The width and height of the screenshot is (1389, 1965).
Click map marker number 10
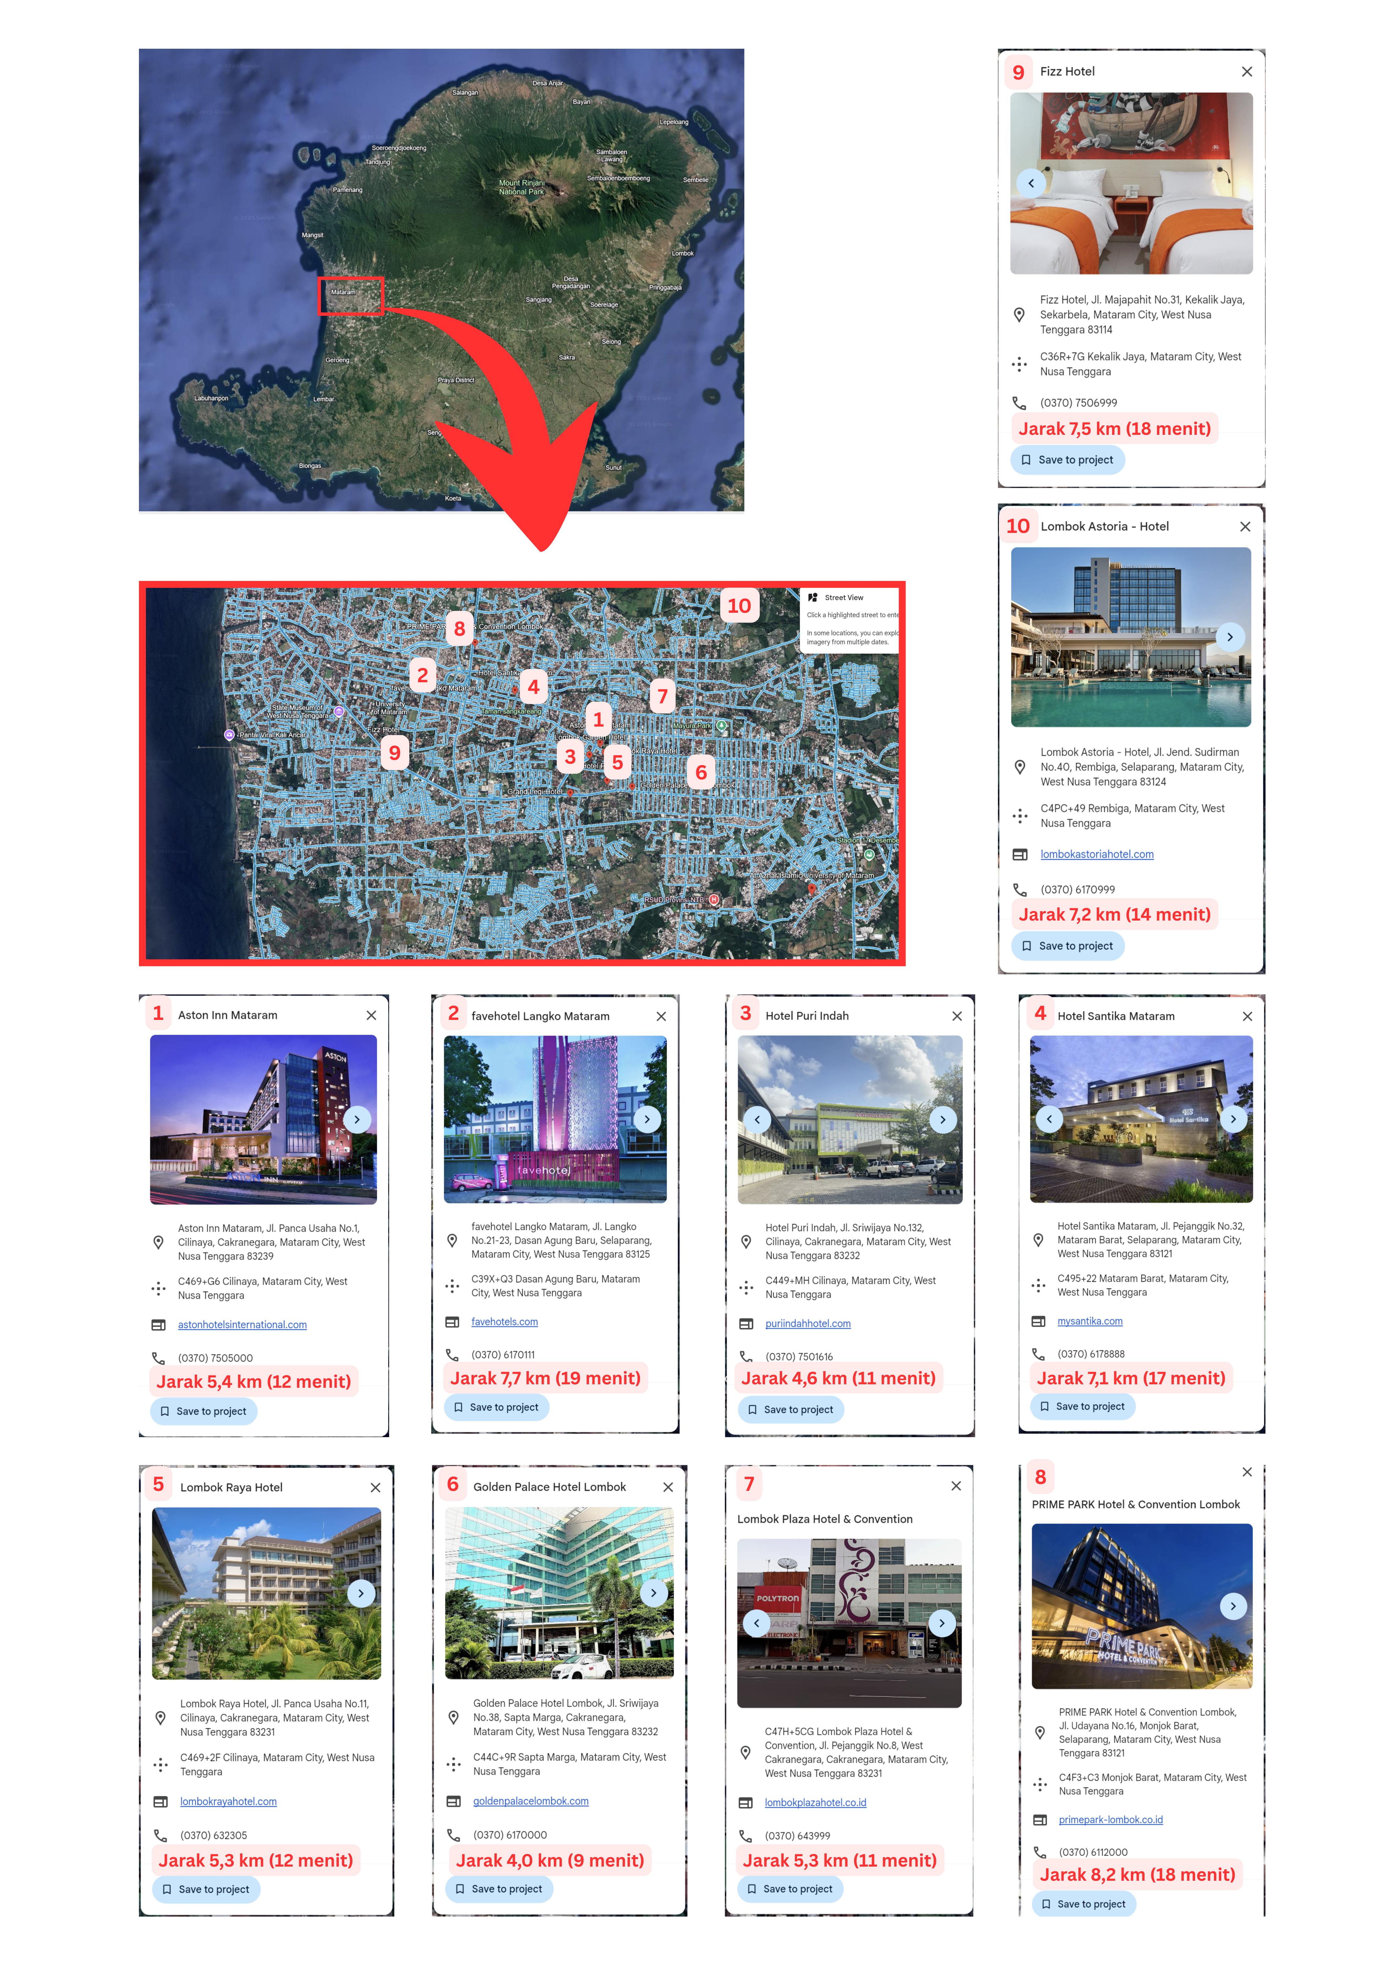(x=739, y=606)
